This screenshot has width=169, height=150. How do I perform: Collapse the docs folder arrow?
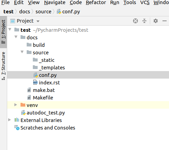click(x=16, y=37)
